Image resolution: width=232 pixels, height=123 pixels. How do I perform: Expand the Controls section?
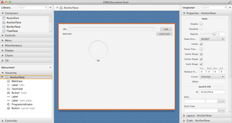3,35
